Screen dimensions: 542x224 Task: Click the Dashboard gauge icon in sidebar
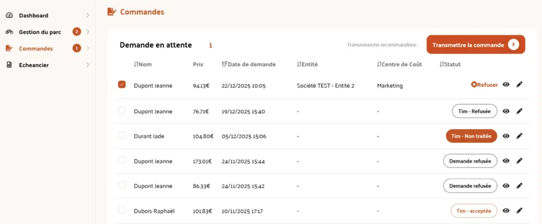(10, 15)
